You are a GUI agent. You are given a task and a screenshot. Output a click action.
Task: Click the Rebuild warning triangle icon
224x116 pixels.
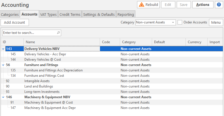tap(141, 5)
